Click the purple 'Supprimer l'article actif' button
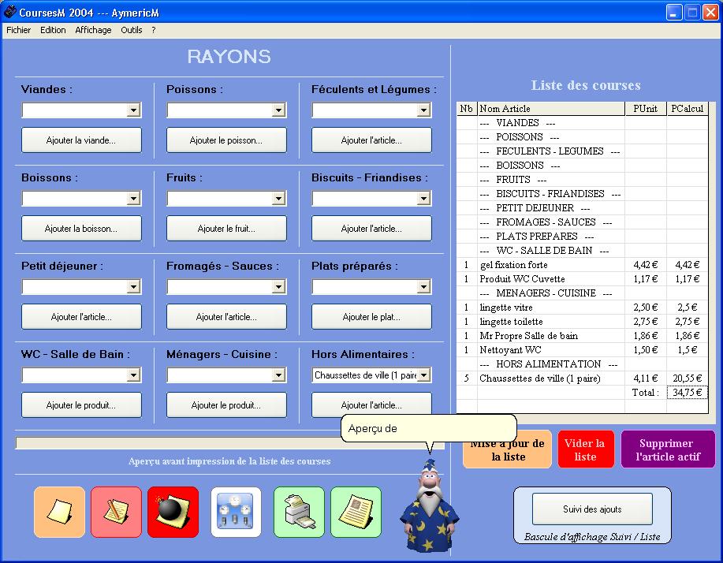Viewport: 723px width, 563px height. (x=666, y=449)
